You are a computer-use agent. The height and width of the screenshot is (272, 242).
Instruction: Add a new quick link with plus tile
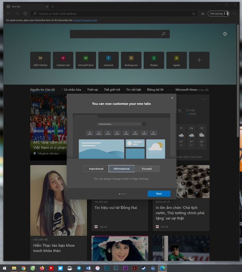[x=199, y=60]
